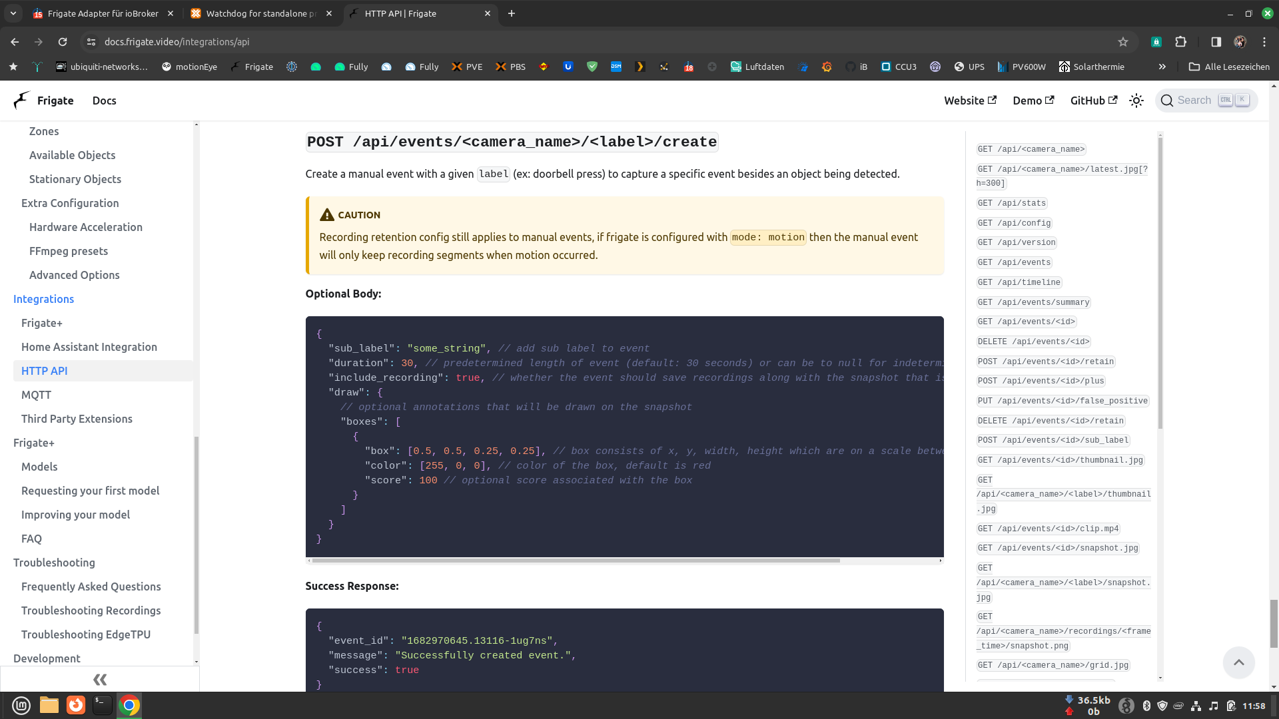Open the Demo external link

(1033, 101)
